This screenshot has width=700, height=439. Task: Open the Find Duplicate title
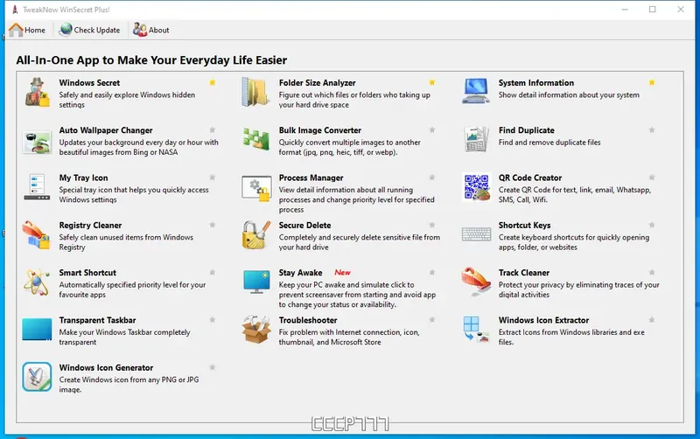click(527, 129)
